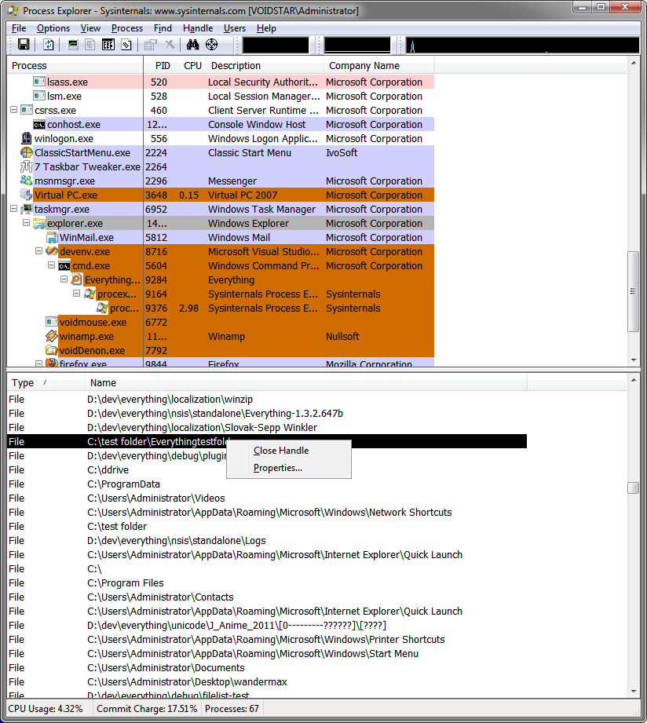Open the Process menu
647x723 pixels.
127,28
